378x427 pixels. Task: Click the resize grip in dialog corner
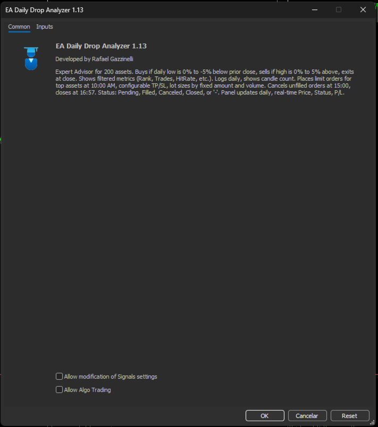pos(372,422)
